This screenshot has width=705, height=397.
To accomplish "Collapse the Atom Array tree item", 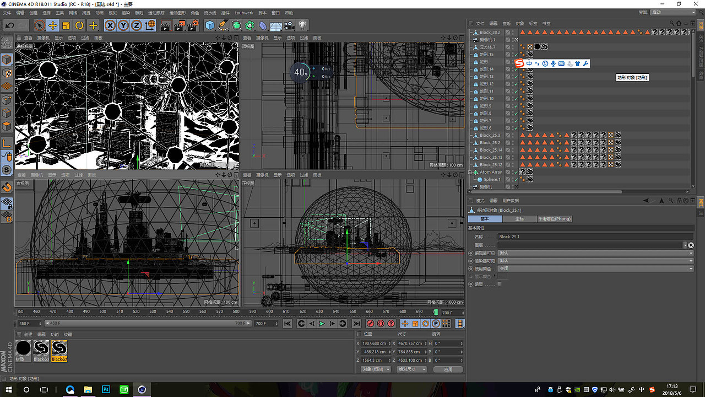I will (x=471, y=172).
